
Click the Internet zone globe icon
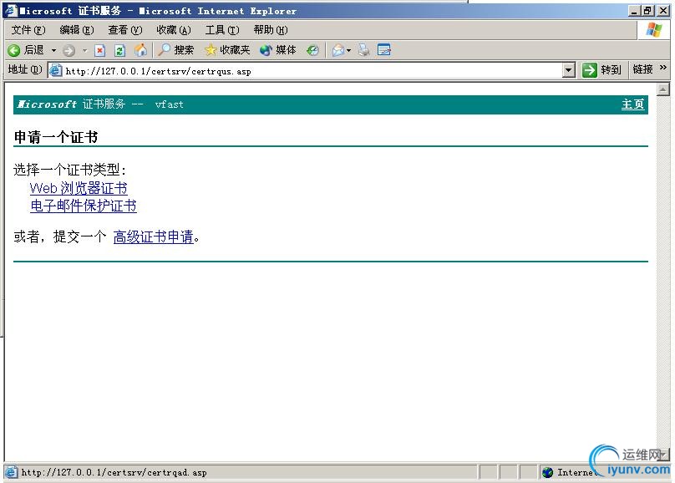click(547, 473)
